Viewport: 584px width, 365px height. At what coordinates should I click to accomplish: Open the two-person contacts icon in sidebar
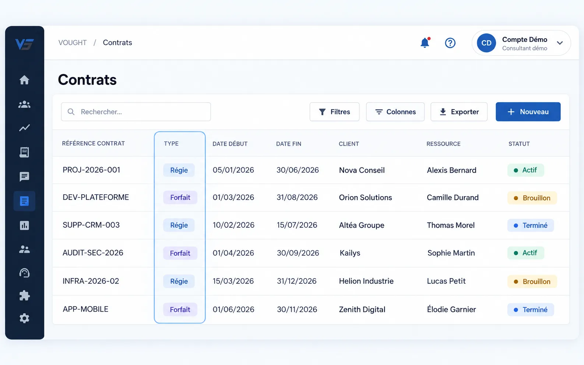[x=24, y=249]
